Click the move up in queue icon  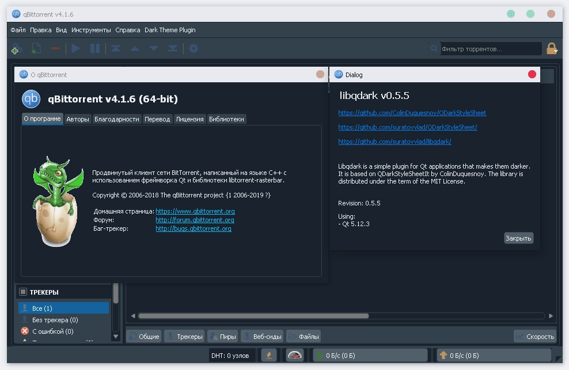[135, 48]
